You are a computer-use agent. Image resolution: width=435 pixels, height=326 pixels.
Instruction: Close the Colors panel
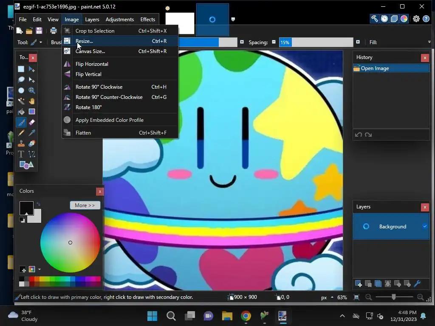pyautogui.click(x=100, y=191)
